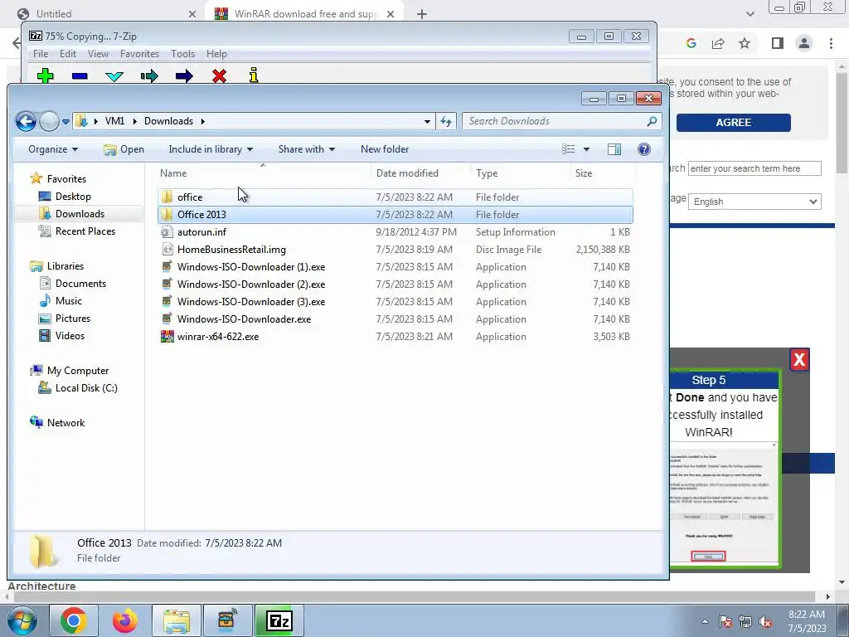Click Open button in Explorer toolbar
Screen dimensions: 849x637
[x=124, y=149]
